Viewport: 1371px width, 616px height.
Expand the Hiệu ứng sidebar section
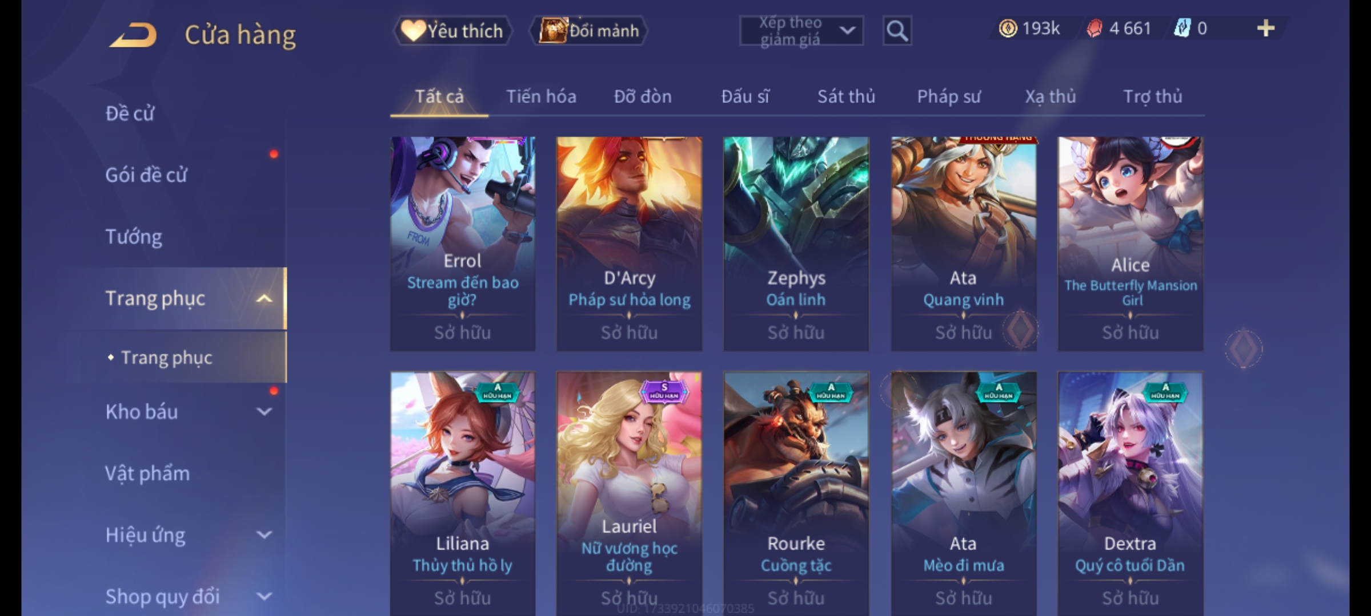(x=264, y=534)
